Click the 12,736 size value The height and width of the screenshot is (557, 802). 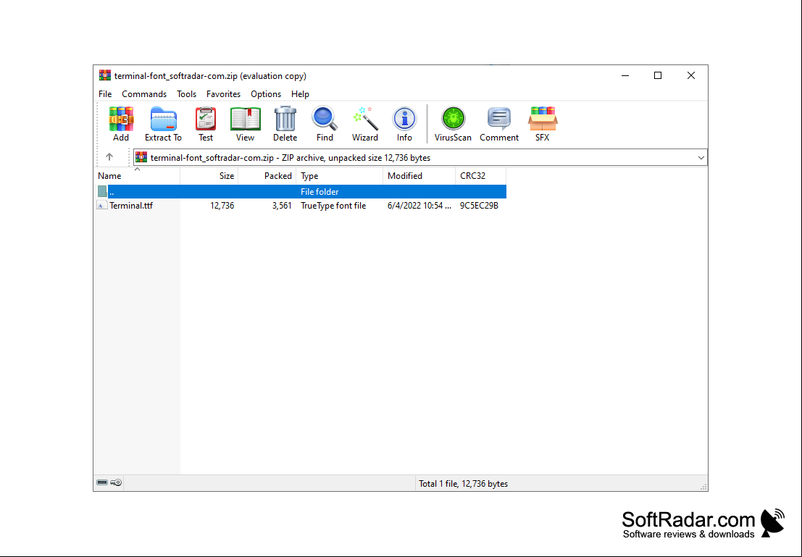pyautogui.click(x=222, y=206)
